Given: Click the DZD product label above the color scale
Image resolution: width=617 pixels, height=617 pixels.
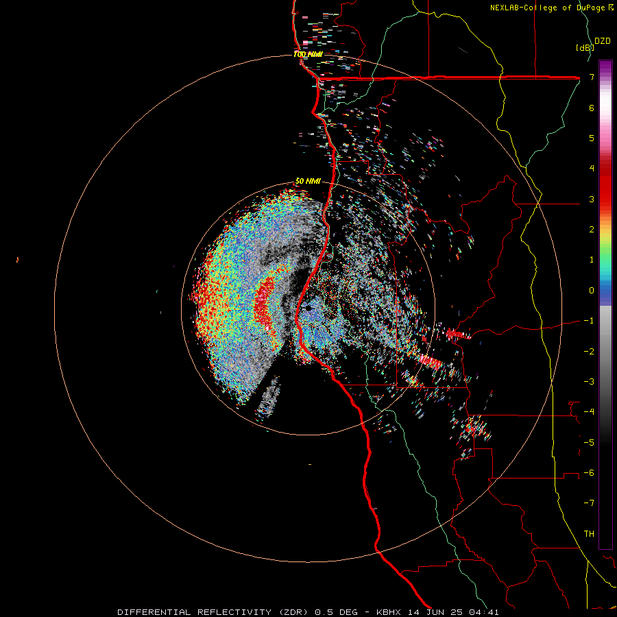Looking at the screenshot, I should tap(603, 41).
